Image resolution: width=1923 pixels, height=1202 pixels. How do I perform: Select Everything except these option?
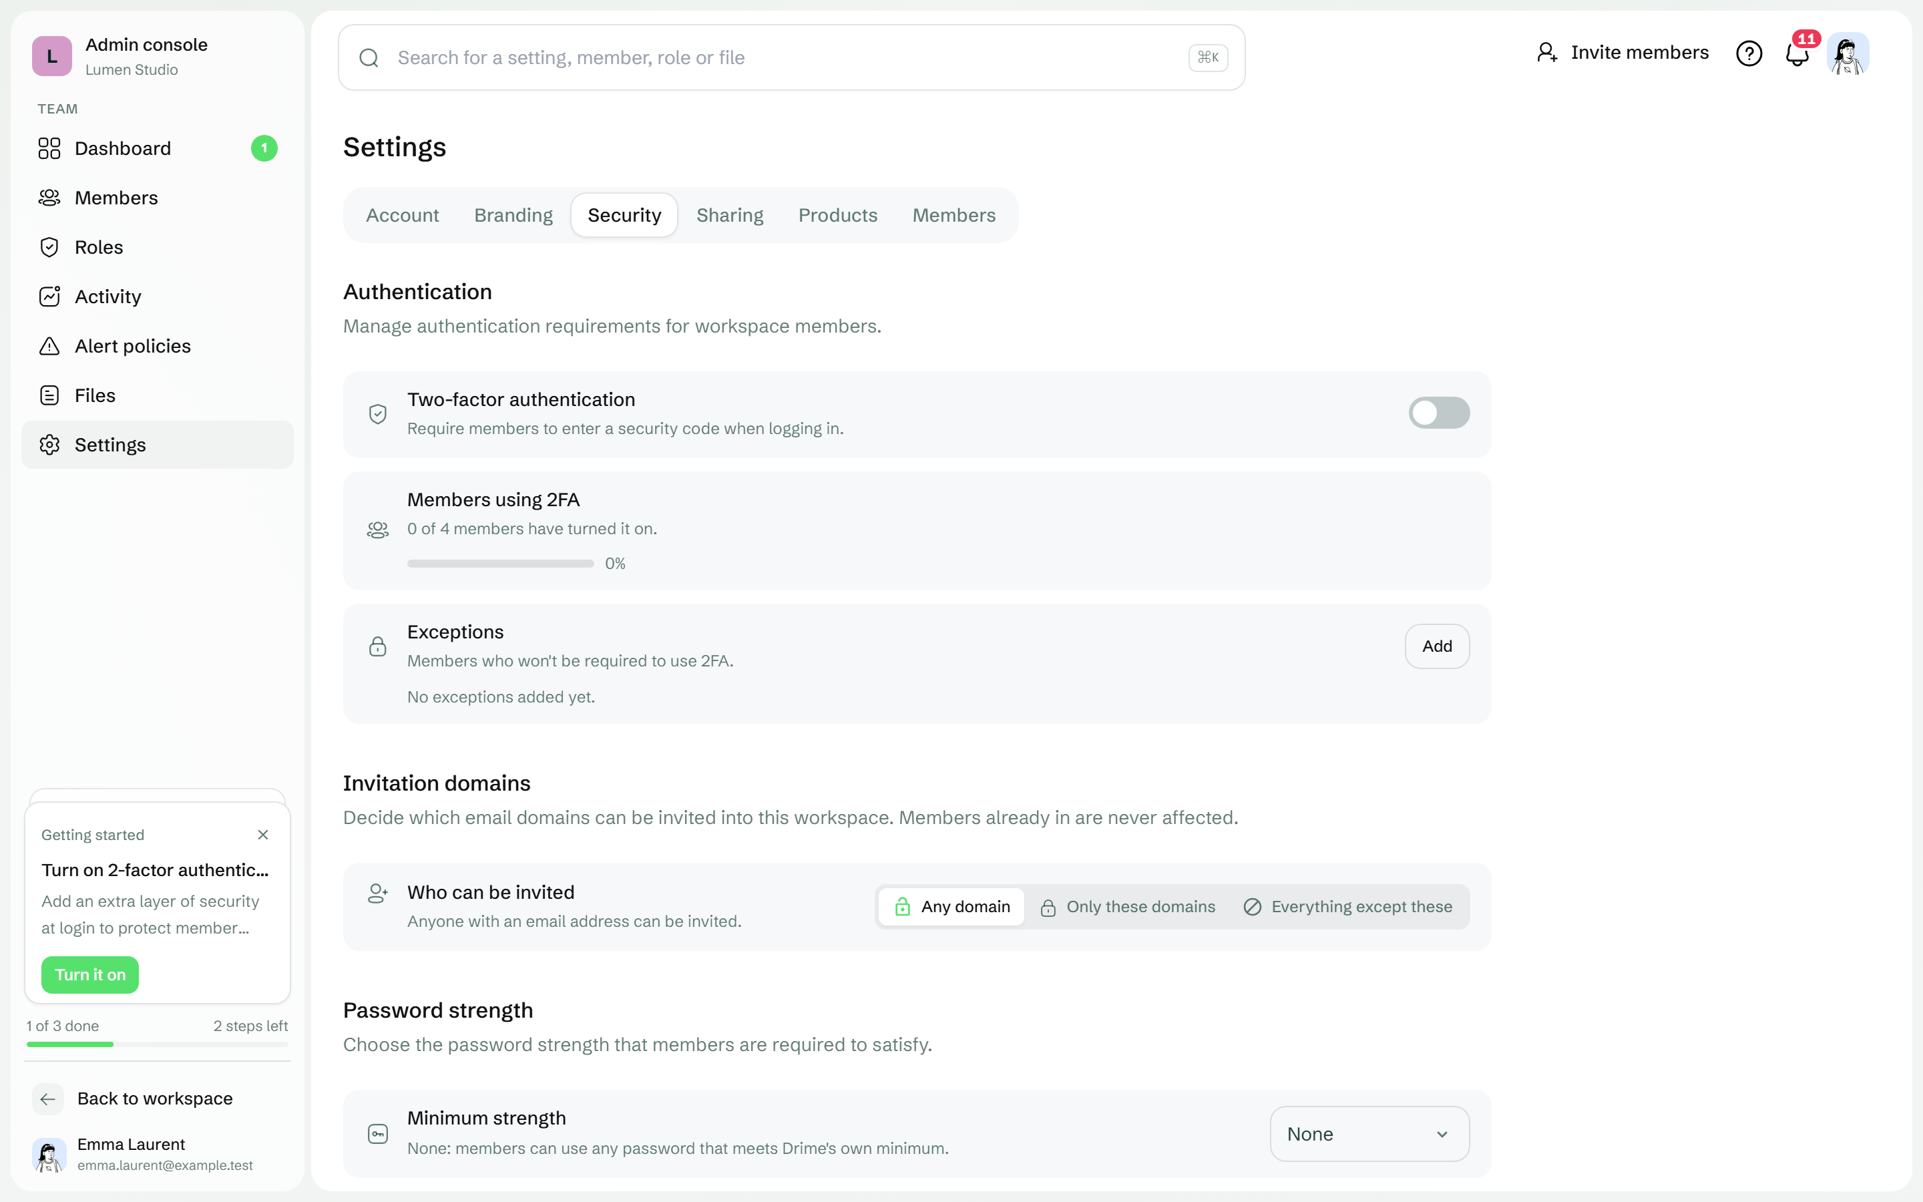(1347, 907)
